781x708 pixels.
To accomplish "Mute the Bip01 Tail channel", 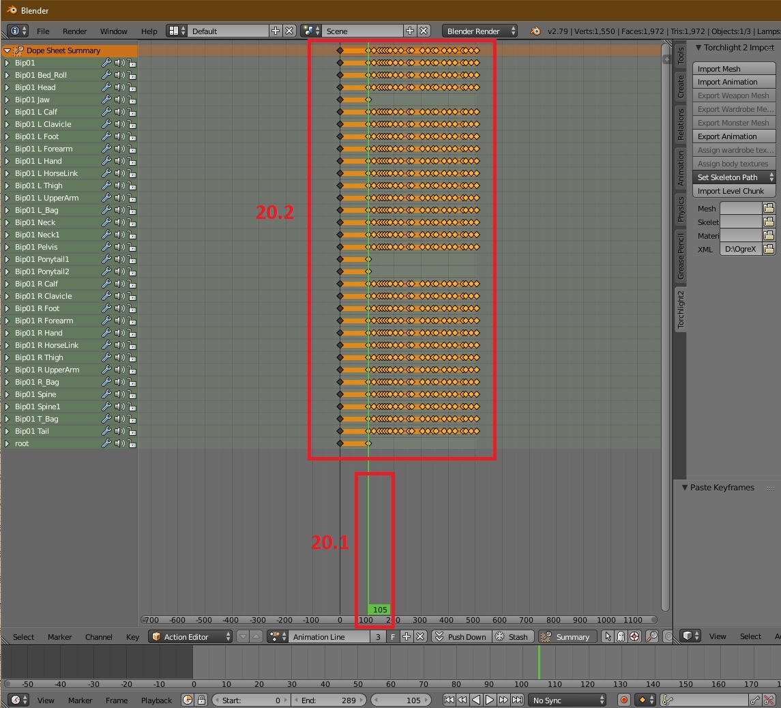I will pyautogui.click(x=119, y=432).
